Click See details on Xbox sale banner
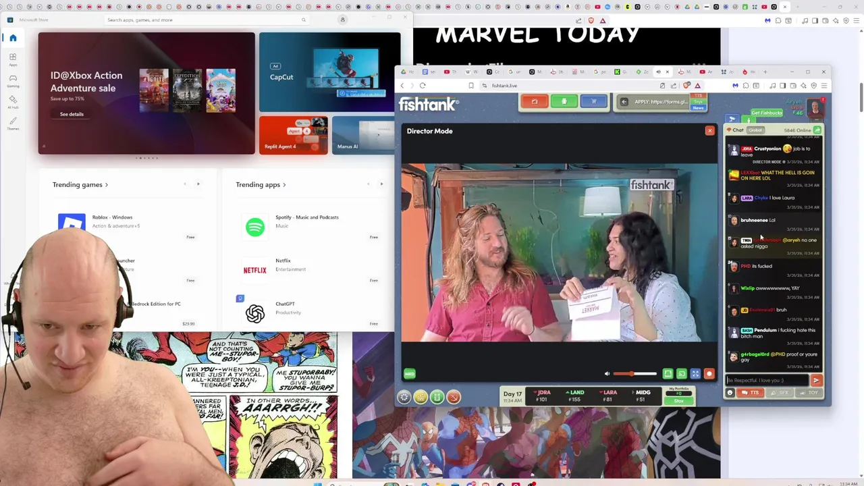 click(72, 114)
